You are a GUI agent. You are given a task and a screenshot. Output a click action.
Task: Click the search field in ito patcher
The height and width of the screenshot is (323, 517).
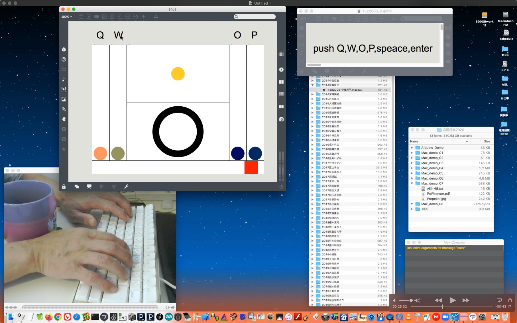click(x=255, y=17)
